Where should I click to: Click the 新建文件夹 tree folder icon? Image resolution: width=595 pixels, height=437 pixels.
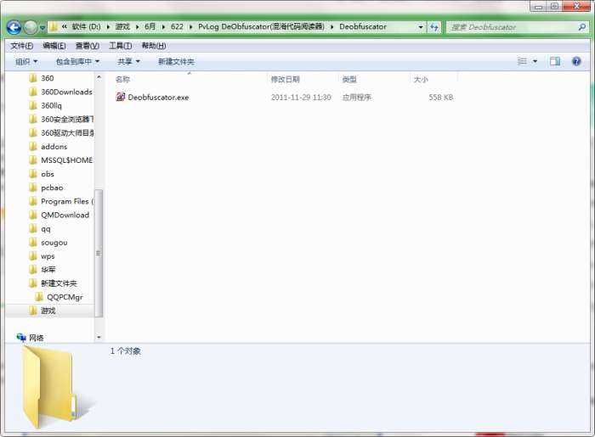pyautogui.click(x=33, y=283)
